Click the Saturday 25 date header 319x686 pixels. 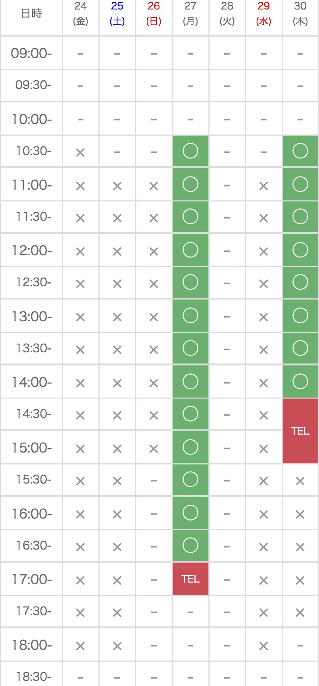tap(117, 14)
